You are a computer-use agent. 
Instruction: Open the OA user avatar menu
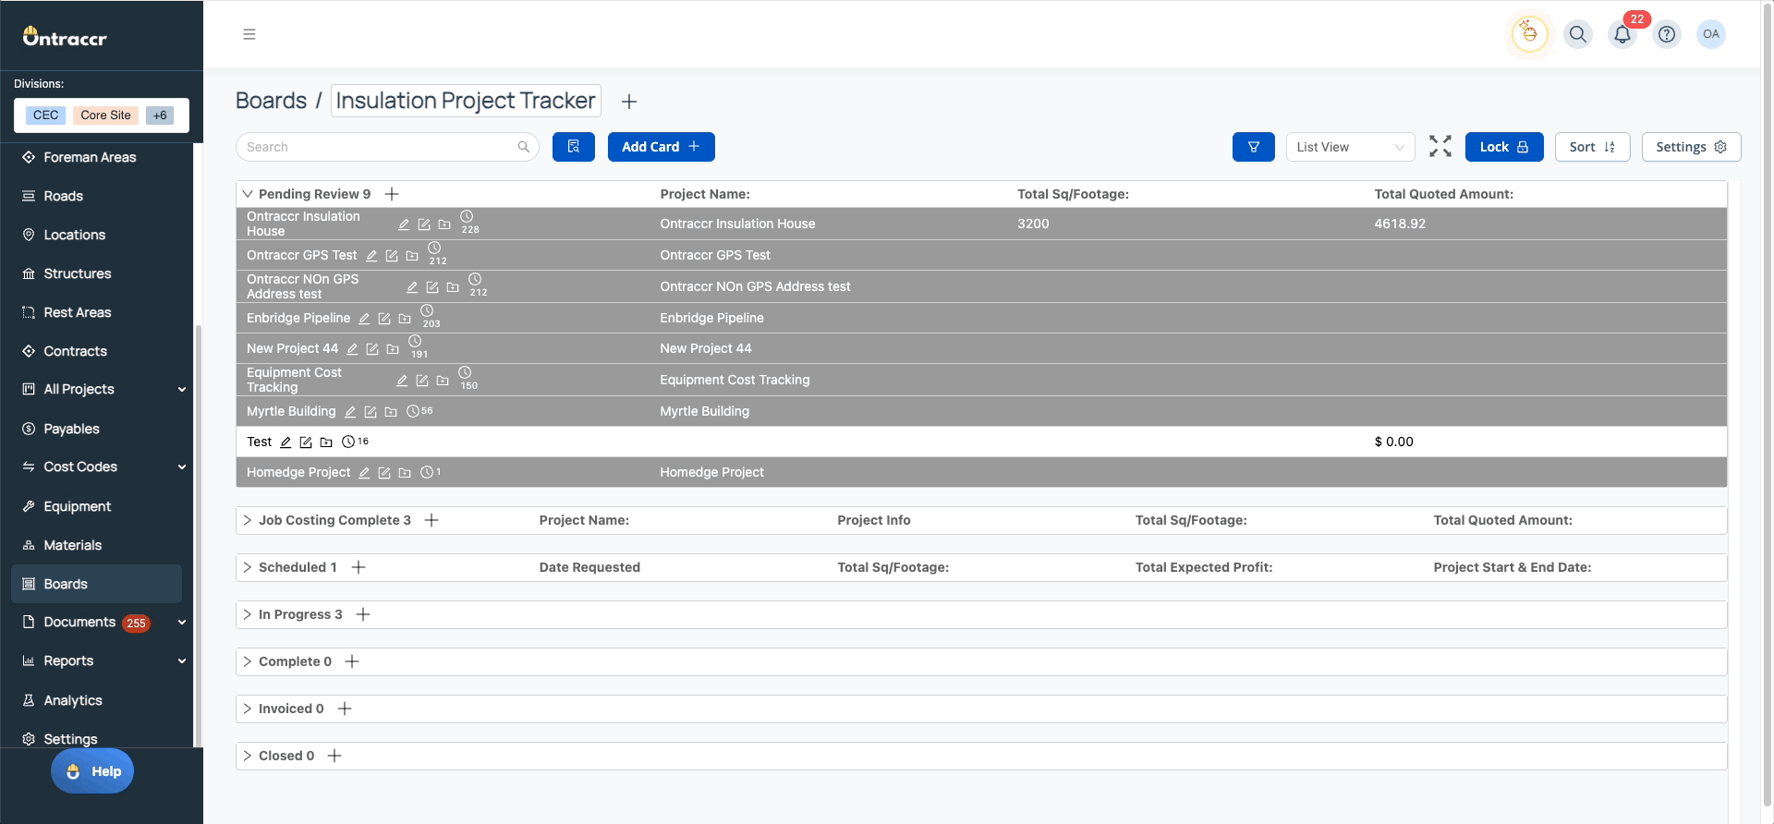[x=1711, y=34]
